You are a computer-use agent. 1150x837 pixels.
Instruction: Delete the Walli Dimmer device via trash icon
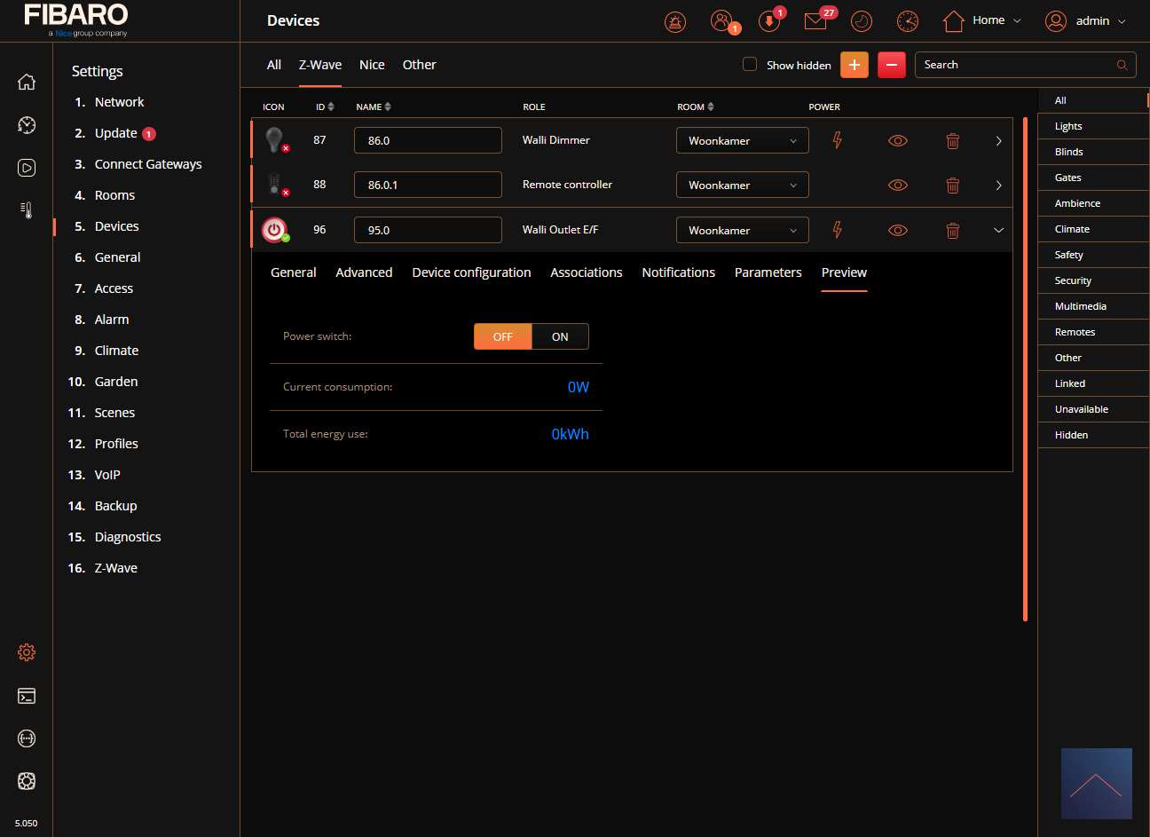(x=952, y=141)
